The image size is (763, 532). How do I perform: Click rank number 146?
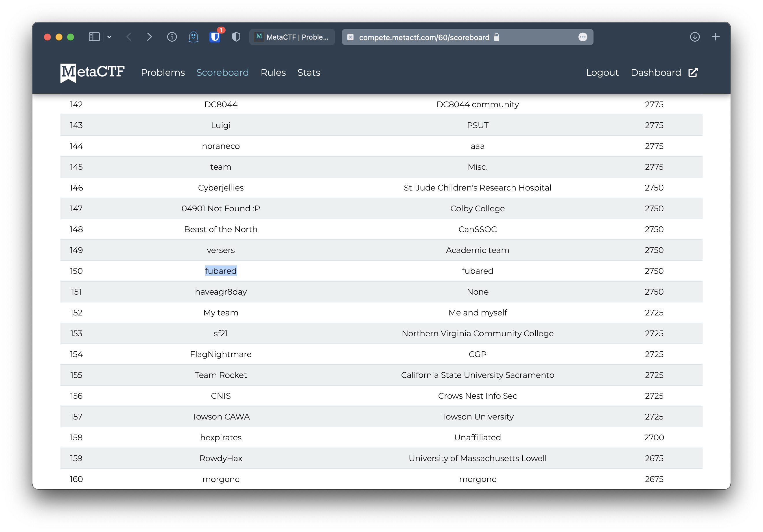pyautogui.click(x=76, y=188)
